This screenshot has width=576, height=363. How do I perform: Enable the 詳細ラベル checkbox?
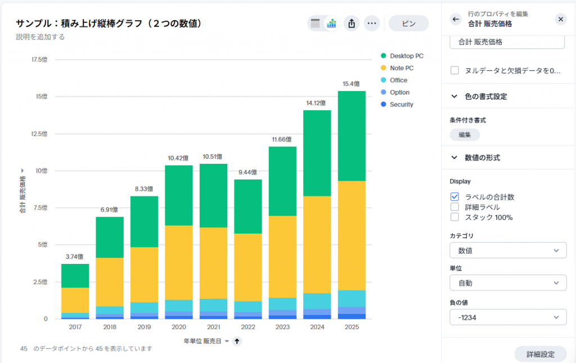[x=455, y=207]
